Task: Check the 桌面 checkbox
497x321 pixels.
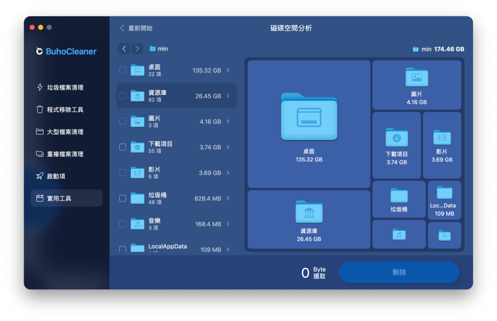Action: tap(123, 70)
